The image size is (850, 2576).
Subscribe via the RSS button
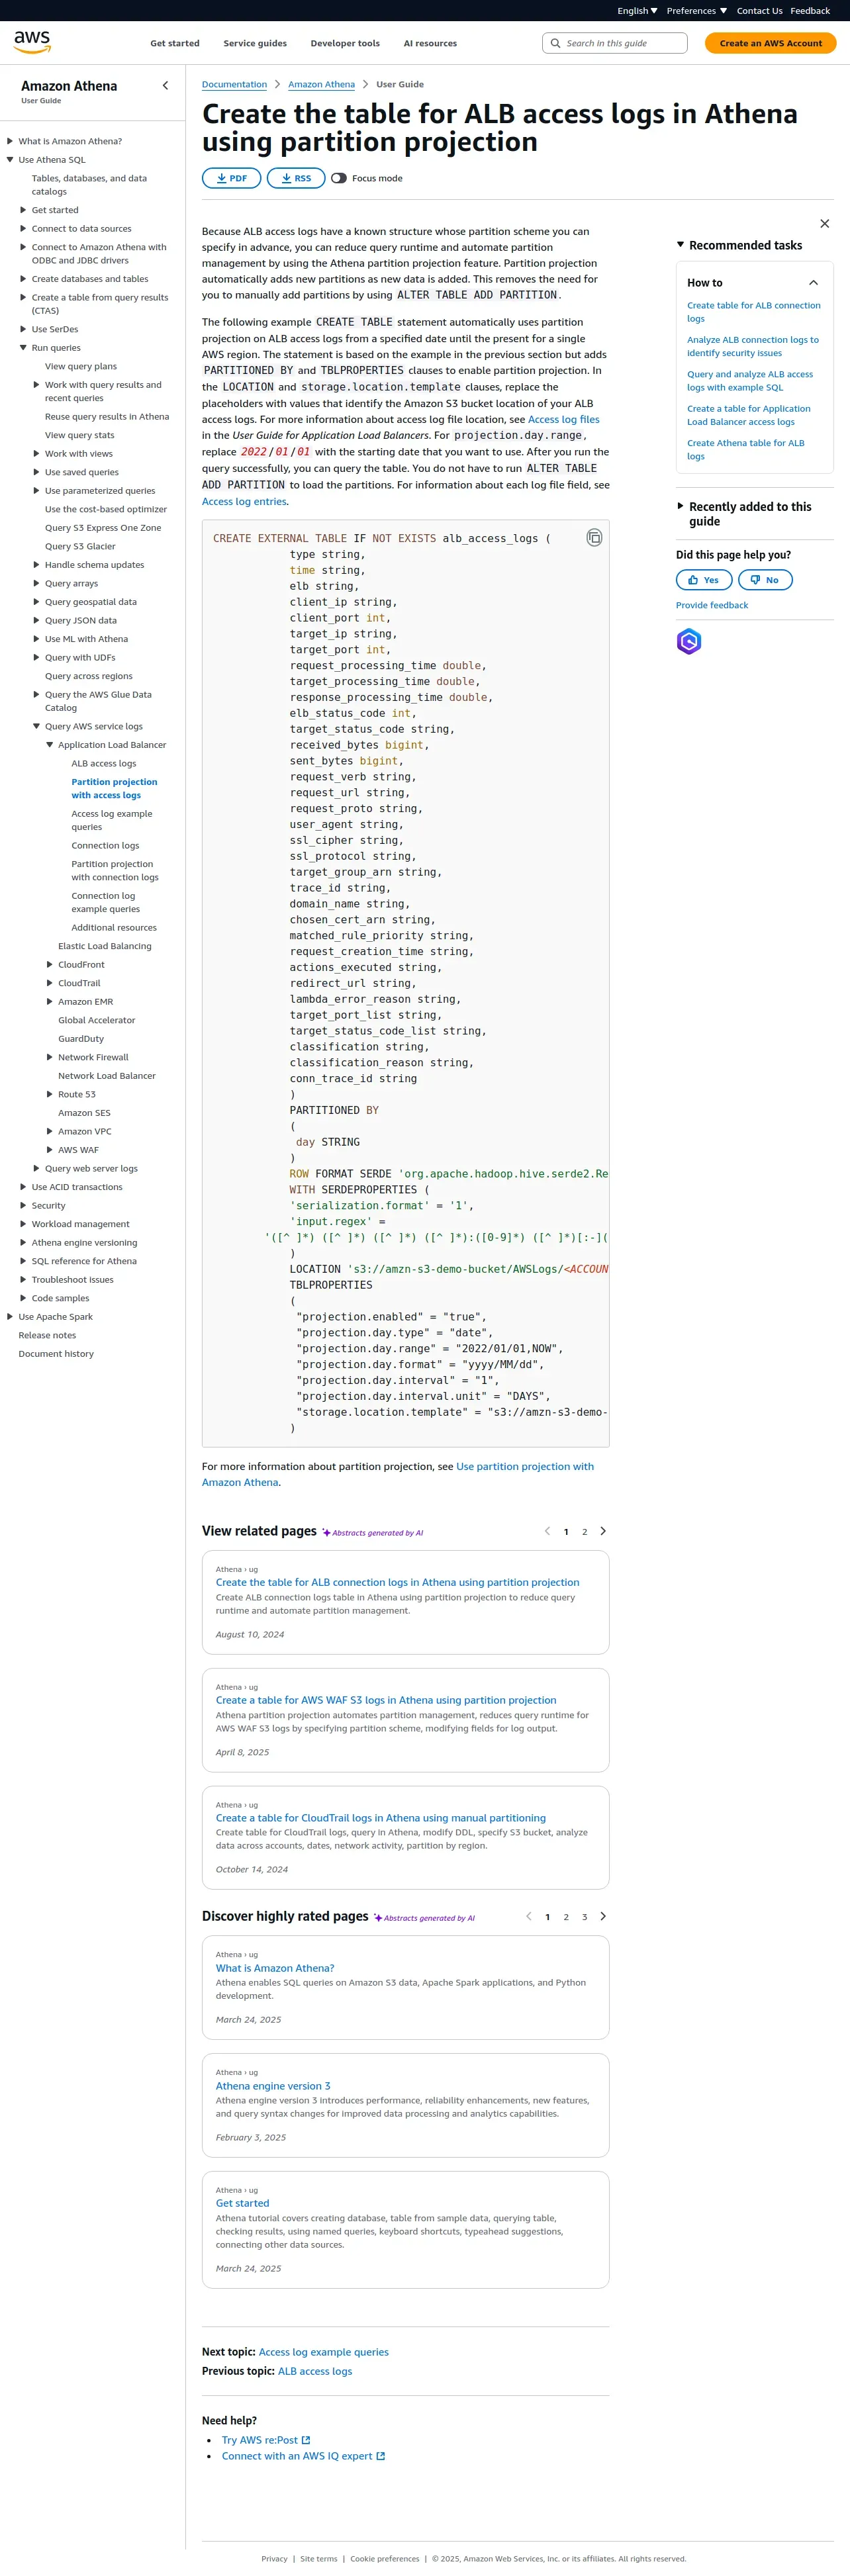click(x=295, y=178)
